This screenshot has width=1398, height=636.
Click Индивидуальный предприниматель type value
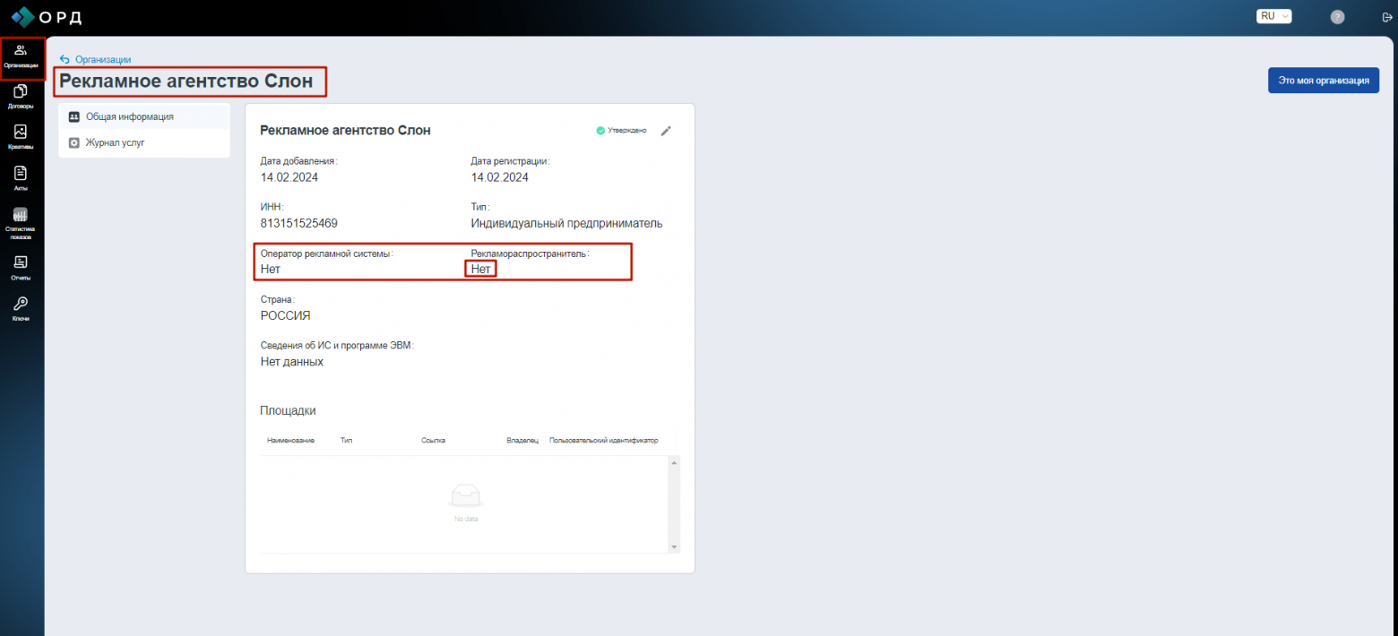pyautogui.click(x=566, y=223)
